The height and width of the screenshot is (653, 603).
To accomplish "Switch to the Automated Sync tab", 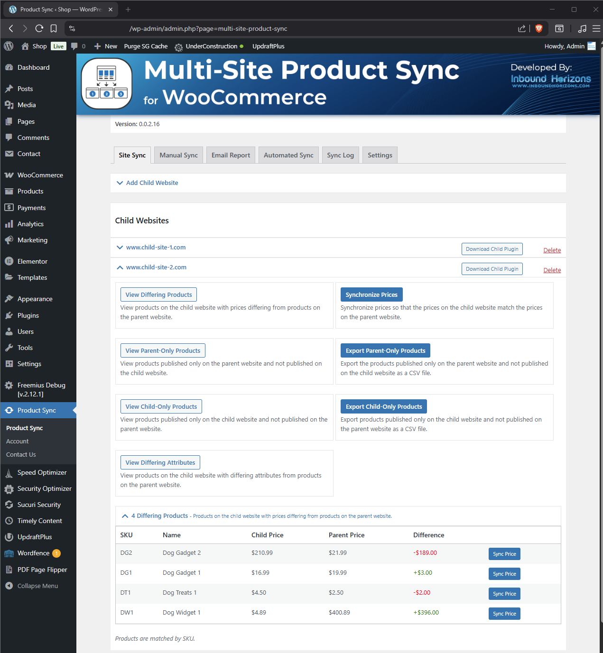I will click(x=288, y=155).
